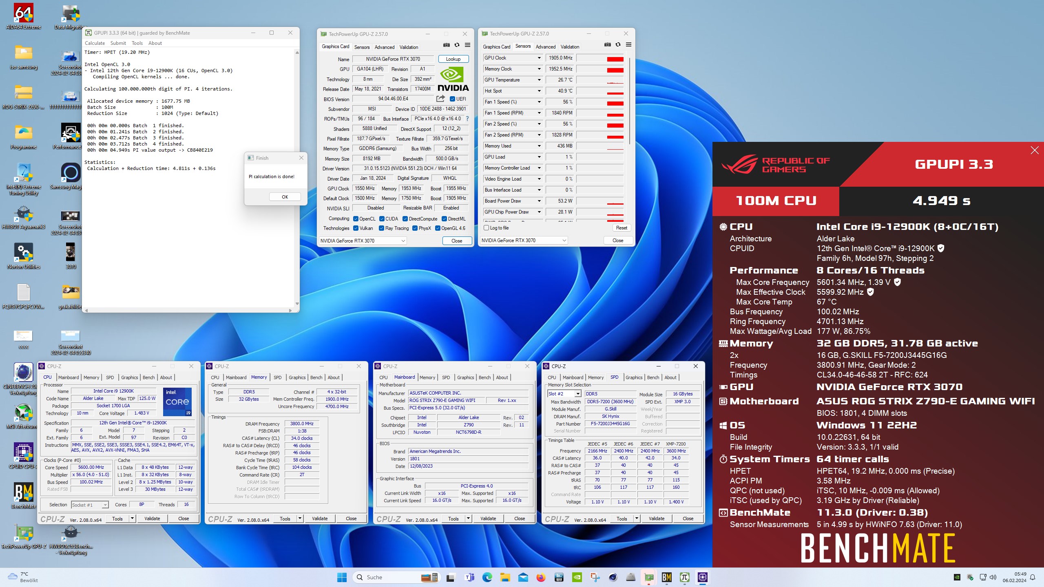Open HWBOT Aquamark3 desktop icon
Viewport: 1044px width, 587px height.
24,217
